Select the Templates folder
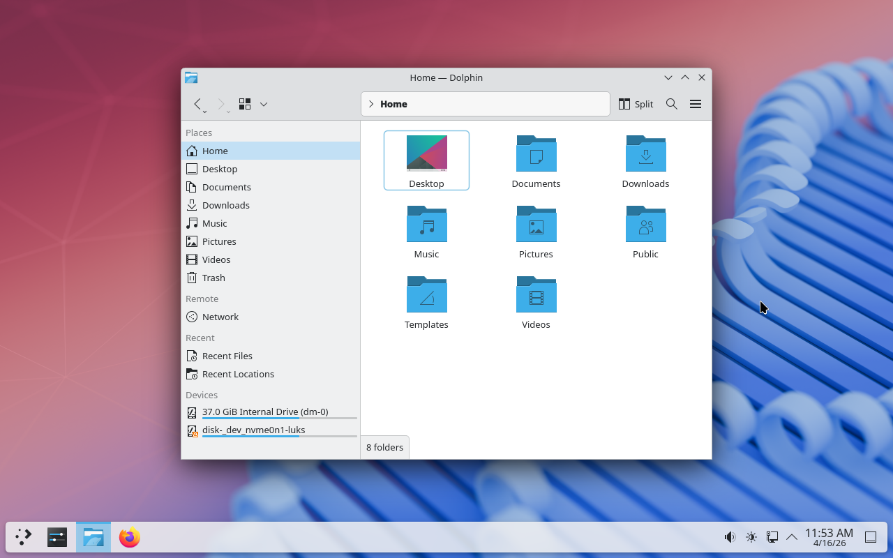This screenshot has height=558, width=893. click(x=426, y=295)
